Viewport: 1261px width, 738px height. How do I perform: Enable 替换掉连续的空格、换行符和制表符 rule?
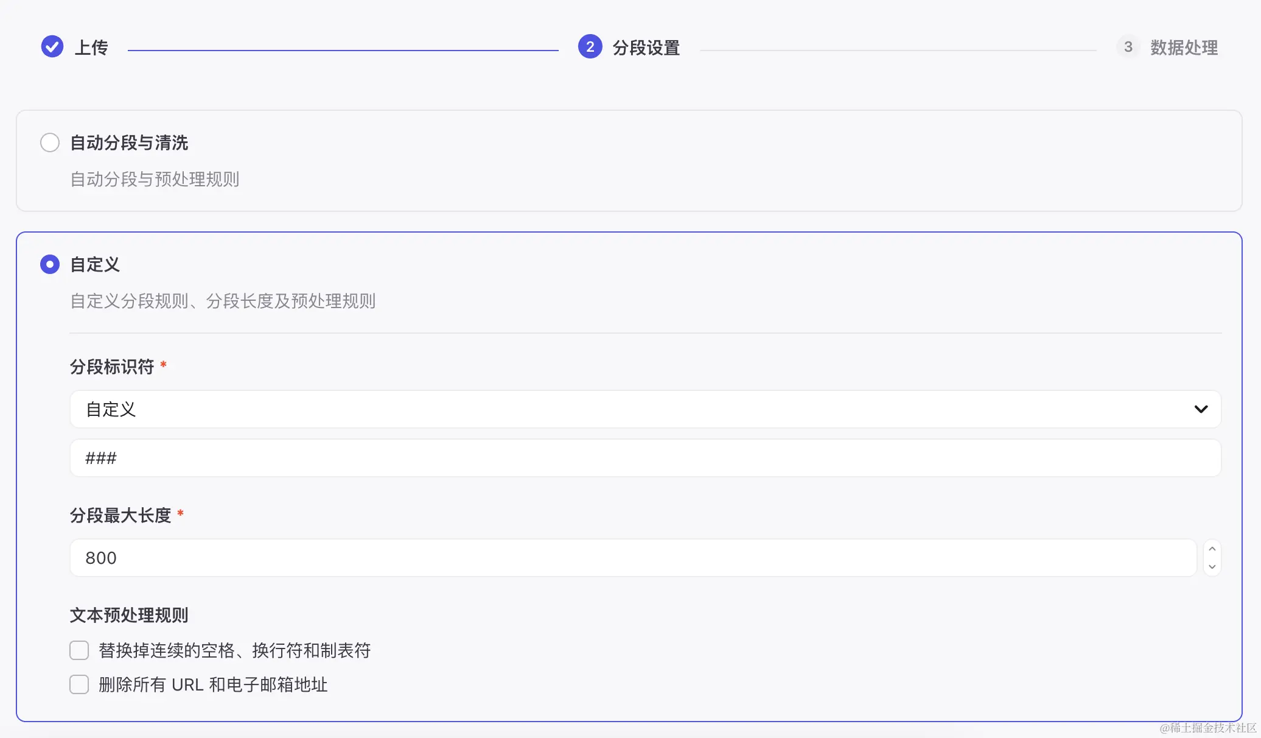point(79,650)
